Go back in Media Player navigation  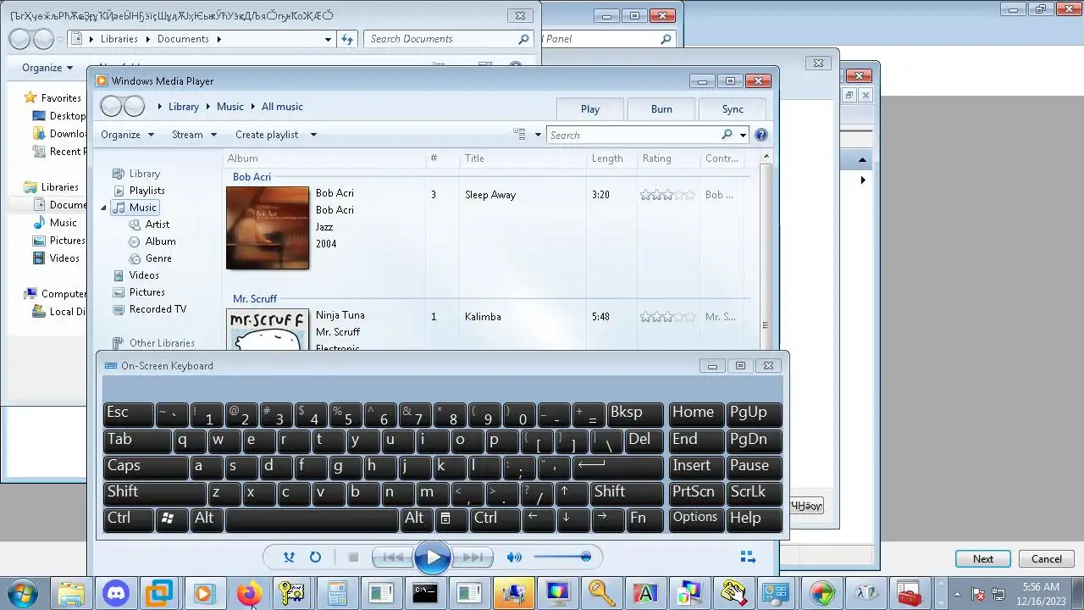coord(111,106)
